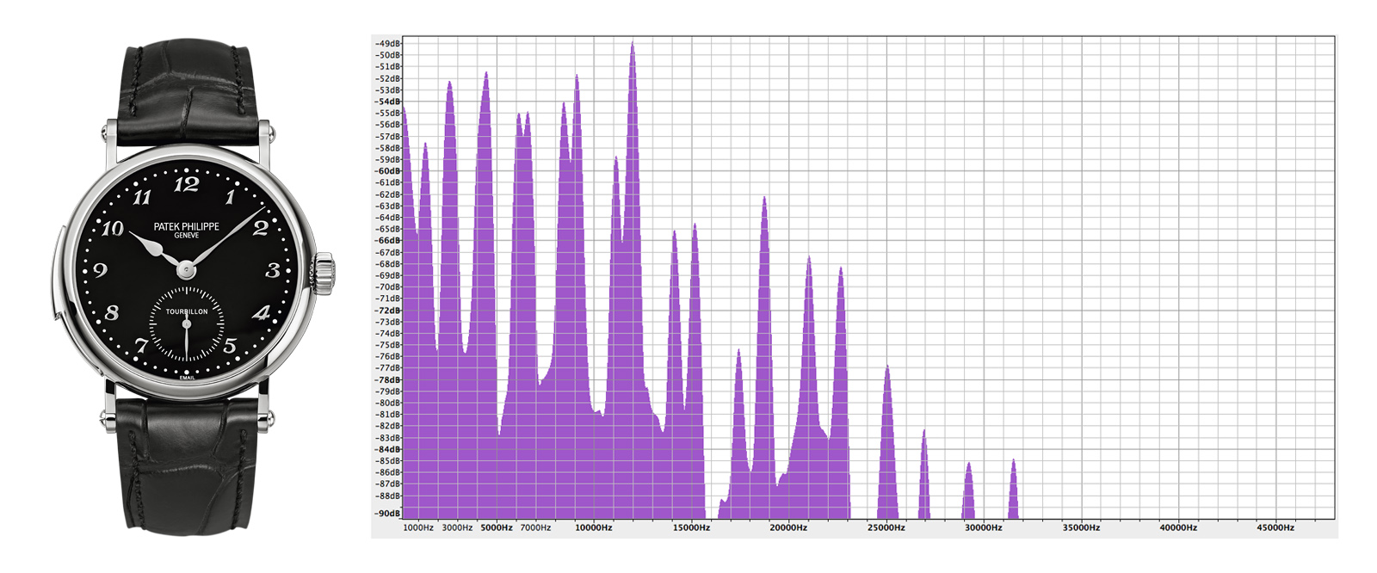The width and height of the screenshot is (1377, 573).
Task: Click the -57dB axis label
Action: [x=388, y=136]
